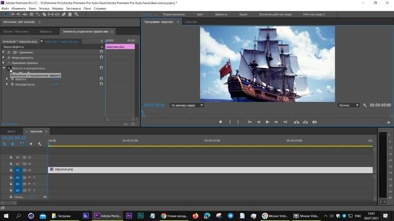Step back one frame

coord(259,122)
